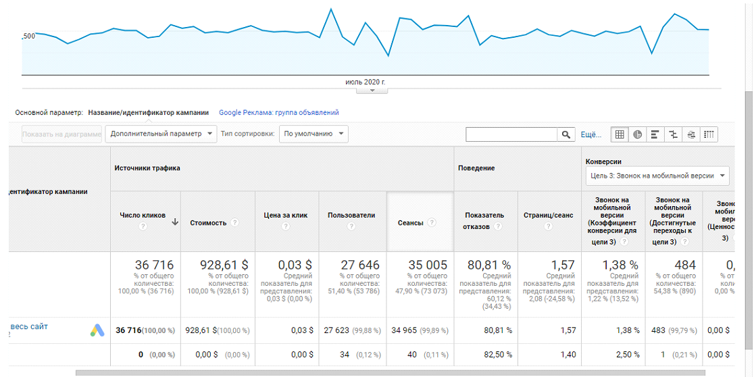Collapse the chart using the arrow handle

click(x=372, y=91)
